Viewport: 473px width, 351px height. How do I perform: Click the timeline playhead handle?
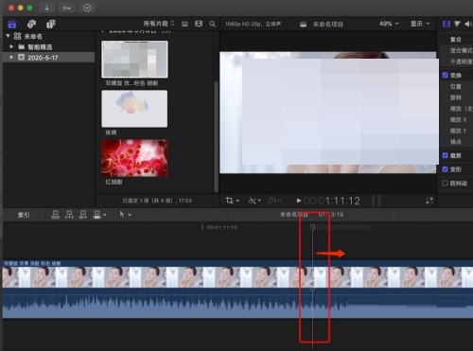pos(312,227)
